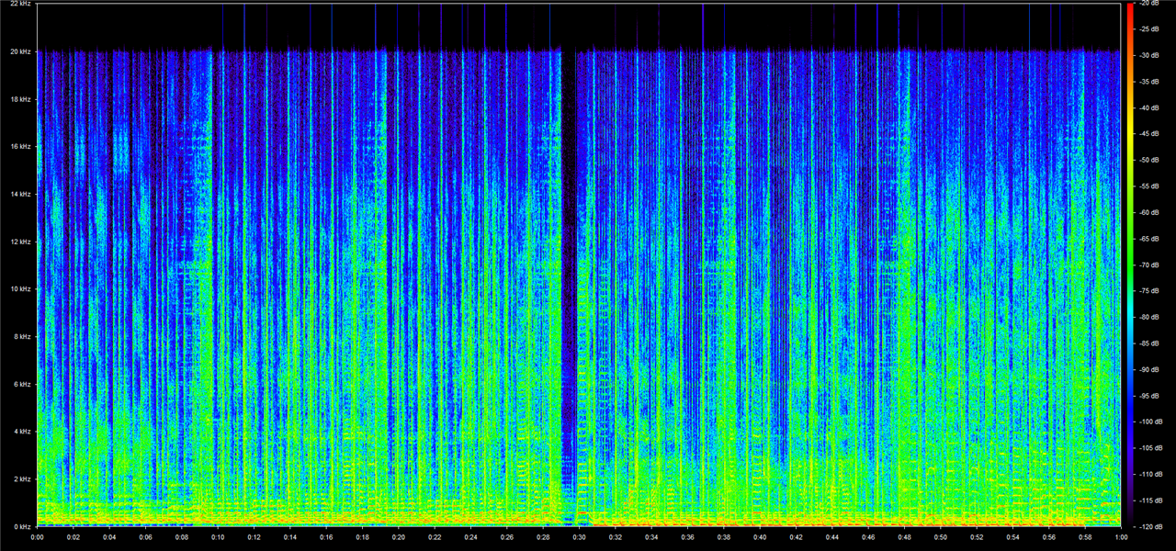The height and width of the screenshot is (551, 1176).
Task: Click the 0:20 time axis label
Action: pos(398,536)
